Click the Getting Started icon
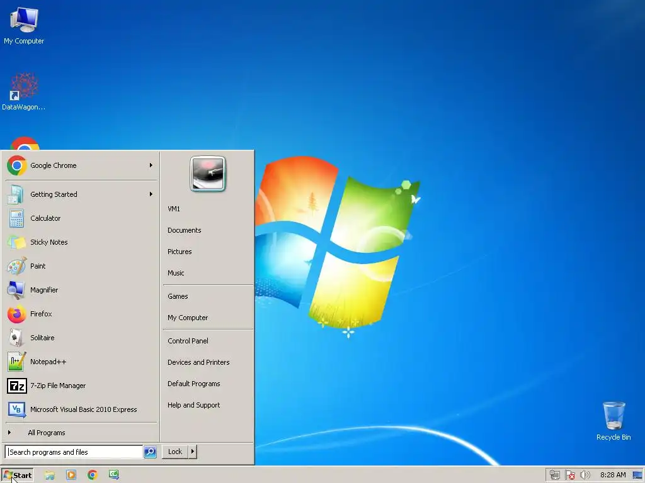 pyautogui.click(x=16, y=194)
